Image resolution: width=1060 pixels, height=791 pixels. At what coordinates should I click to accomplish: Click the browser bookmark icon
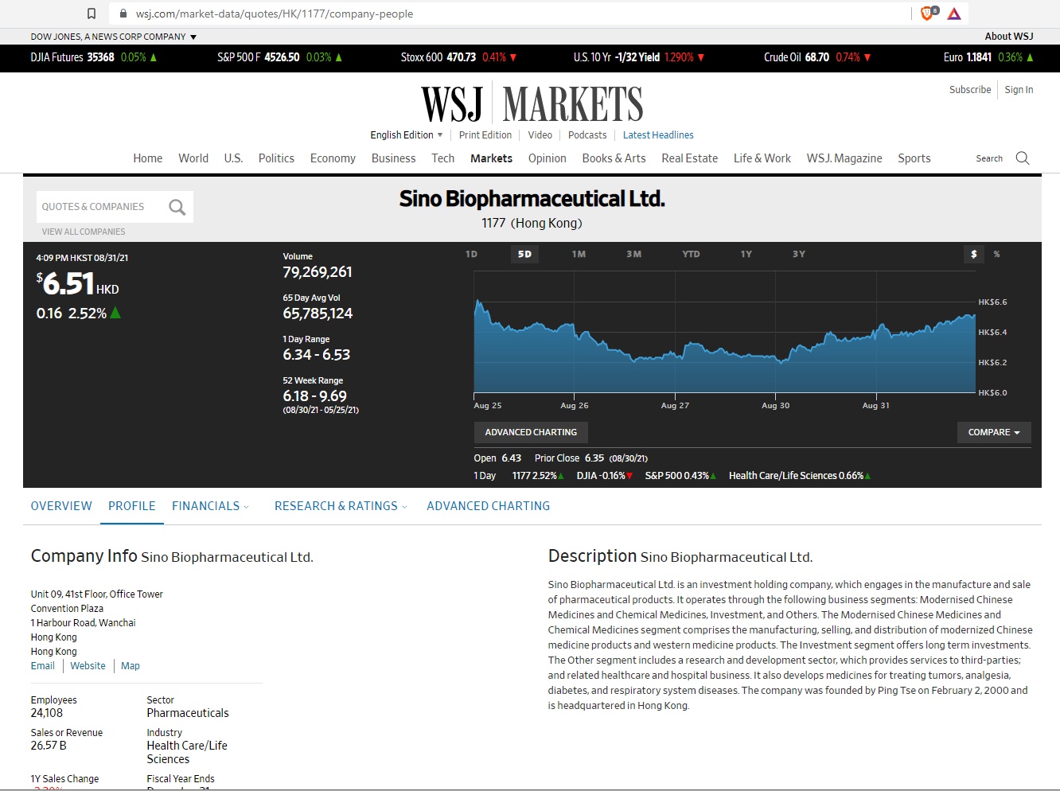(x=92, y=14)
